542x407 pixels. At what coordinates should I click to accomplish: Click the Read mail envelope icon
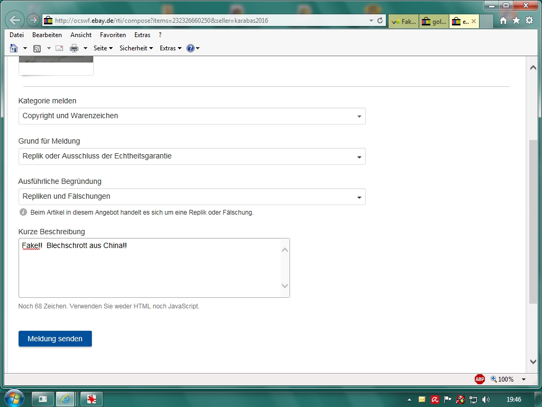point(59,48)
